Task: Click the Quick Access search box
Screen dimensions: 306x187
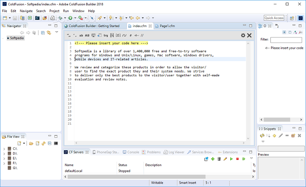Action: pyautogui.click(x=274, y=18)
